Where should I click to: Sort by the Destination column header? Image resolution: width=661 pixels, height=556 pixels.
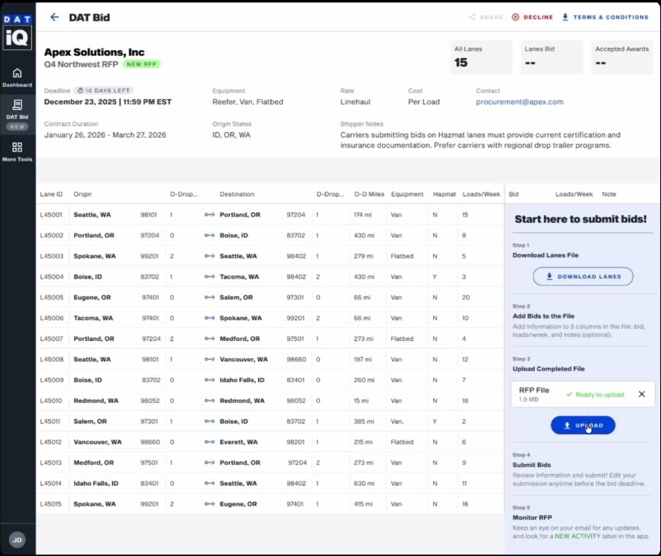[237, 194]
